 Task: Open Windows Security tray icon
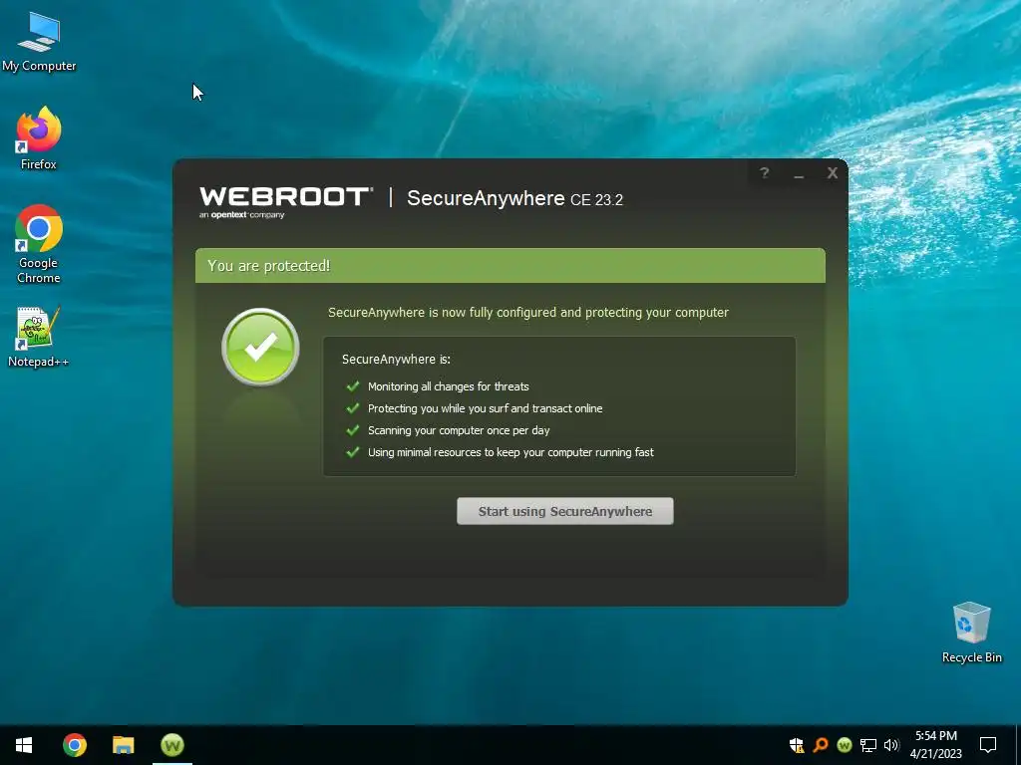pos(796,745)
